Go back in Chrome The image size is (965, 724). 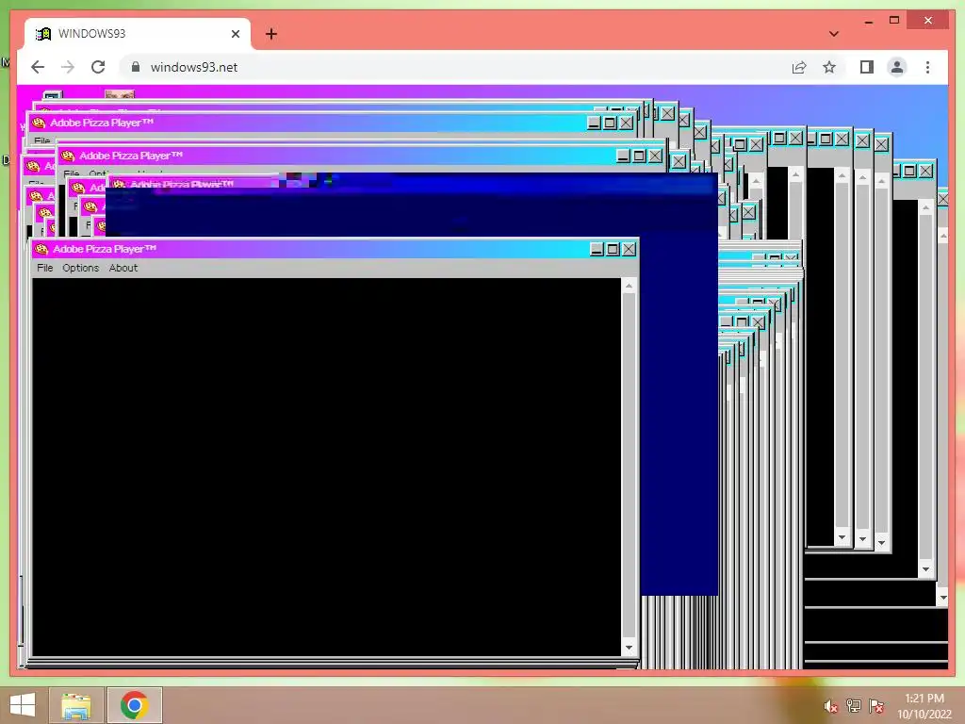pos(38,67)
